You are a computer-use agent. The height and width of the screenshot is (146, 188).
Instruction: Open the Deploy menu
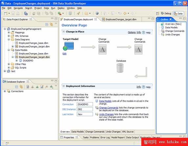(61, 8)
